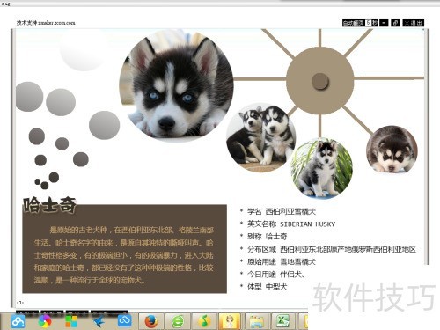Open the green e browser from taskbar
440x330 pixels.
click(178, 322)
